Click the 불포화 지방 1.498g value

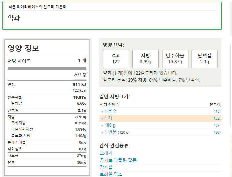click(x=81, y=136)
